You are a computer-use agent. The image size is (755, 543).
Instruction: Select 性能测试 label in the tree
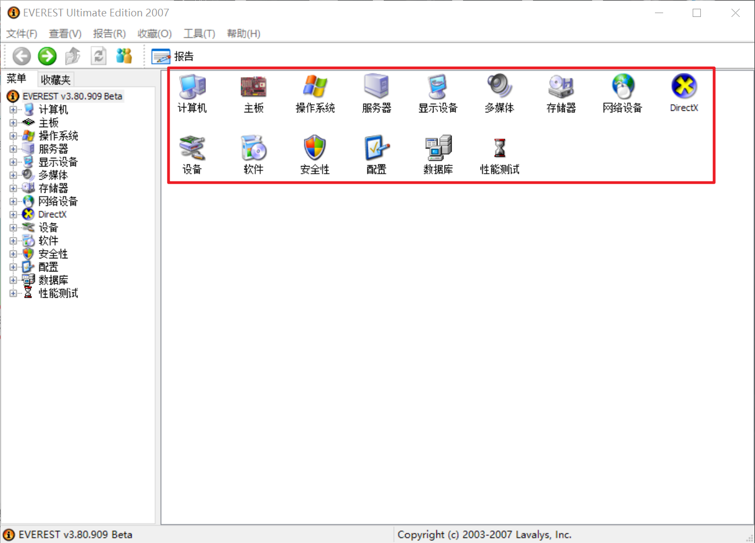point(58,293)
